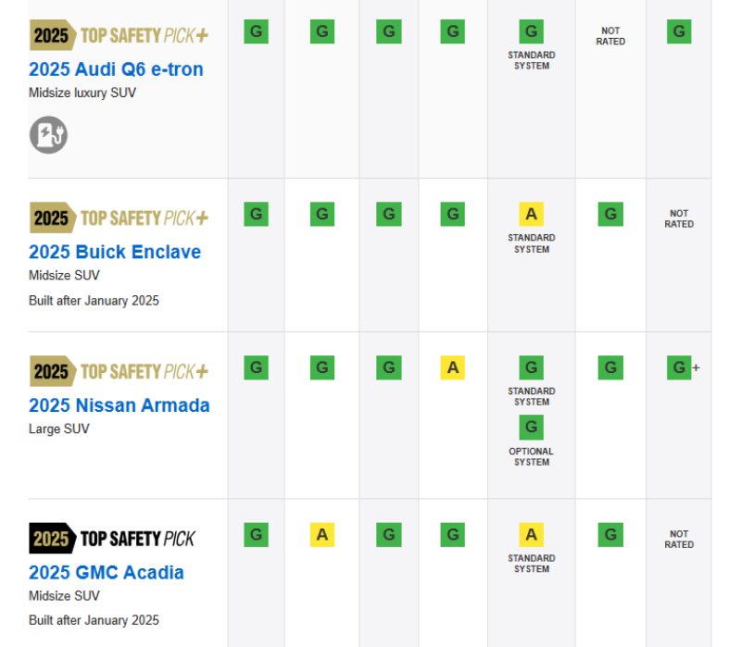This screenshot has width=741, height=647.
Task: Click the A above STANDARD SYSTEM in GMC row
Action: click(531, 535)
